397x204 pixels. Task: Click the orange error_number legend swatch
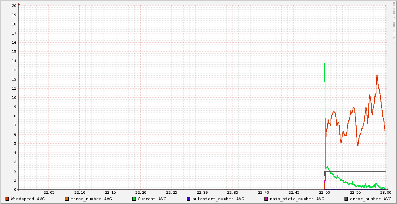coord(67,199)
